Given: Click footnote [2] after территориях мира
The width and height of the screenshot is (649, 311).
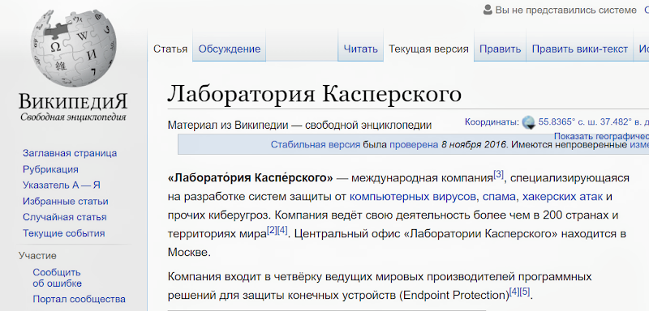Looking at the screenshot, I should (x=272, y=230).
